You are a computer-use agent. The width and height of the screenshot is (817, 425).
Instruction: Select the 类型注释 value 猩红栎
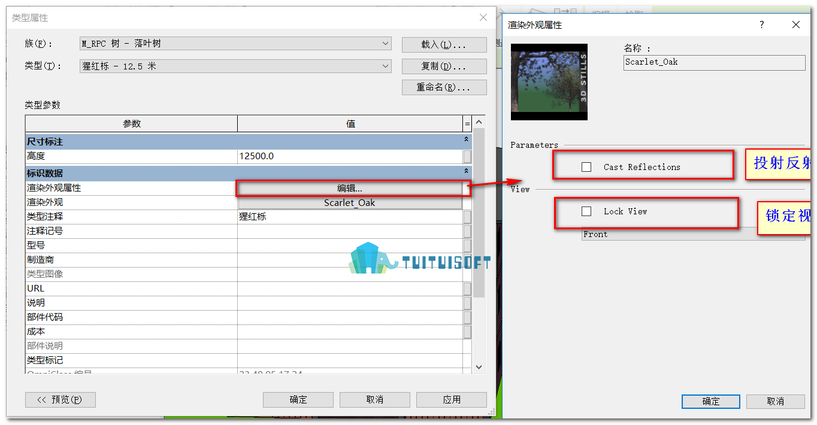point(350,217)
